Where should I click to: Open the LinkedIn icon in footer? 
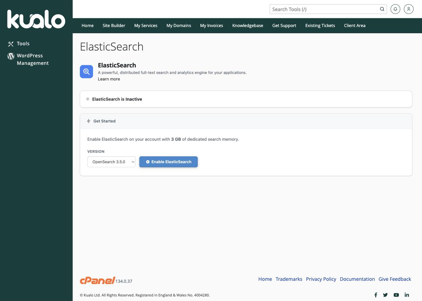coord(407,295)
